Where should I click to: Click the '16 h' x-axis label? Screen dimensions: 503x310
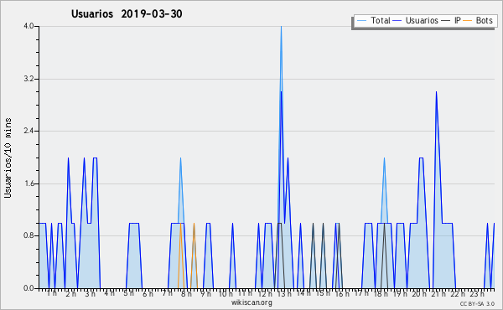pos(342,293)
